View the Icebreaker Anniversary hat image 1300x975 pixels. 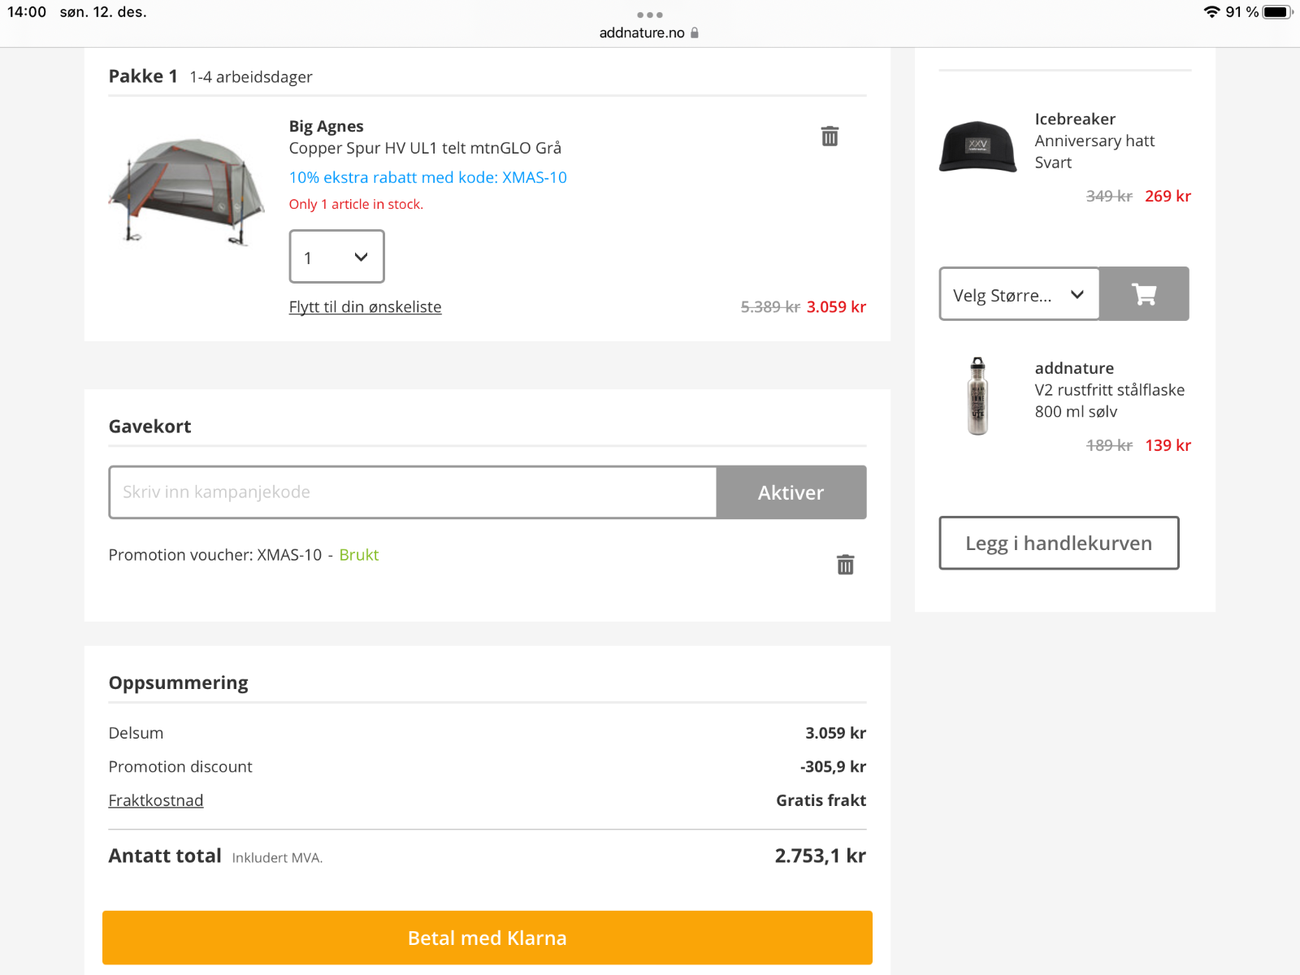coord(977,147)
